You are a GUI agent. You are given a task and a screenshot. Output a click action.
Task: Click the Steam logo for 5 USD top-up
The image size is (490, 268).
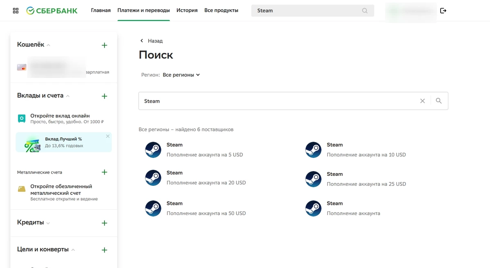point(154,150)
